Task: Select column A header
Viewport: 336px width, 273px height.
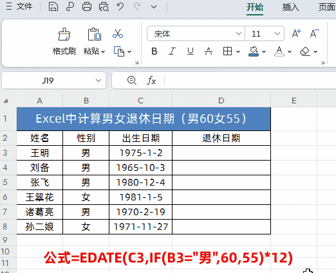Action: pos(39,100)
